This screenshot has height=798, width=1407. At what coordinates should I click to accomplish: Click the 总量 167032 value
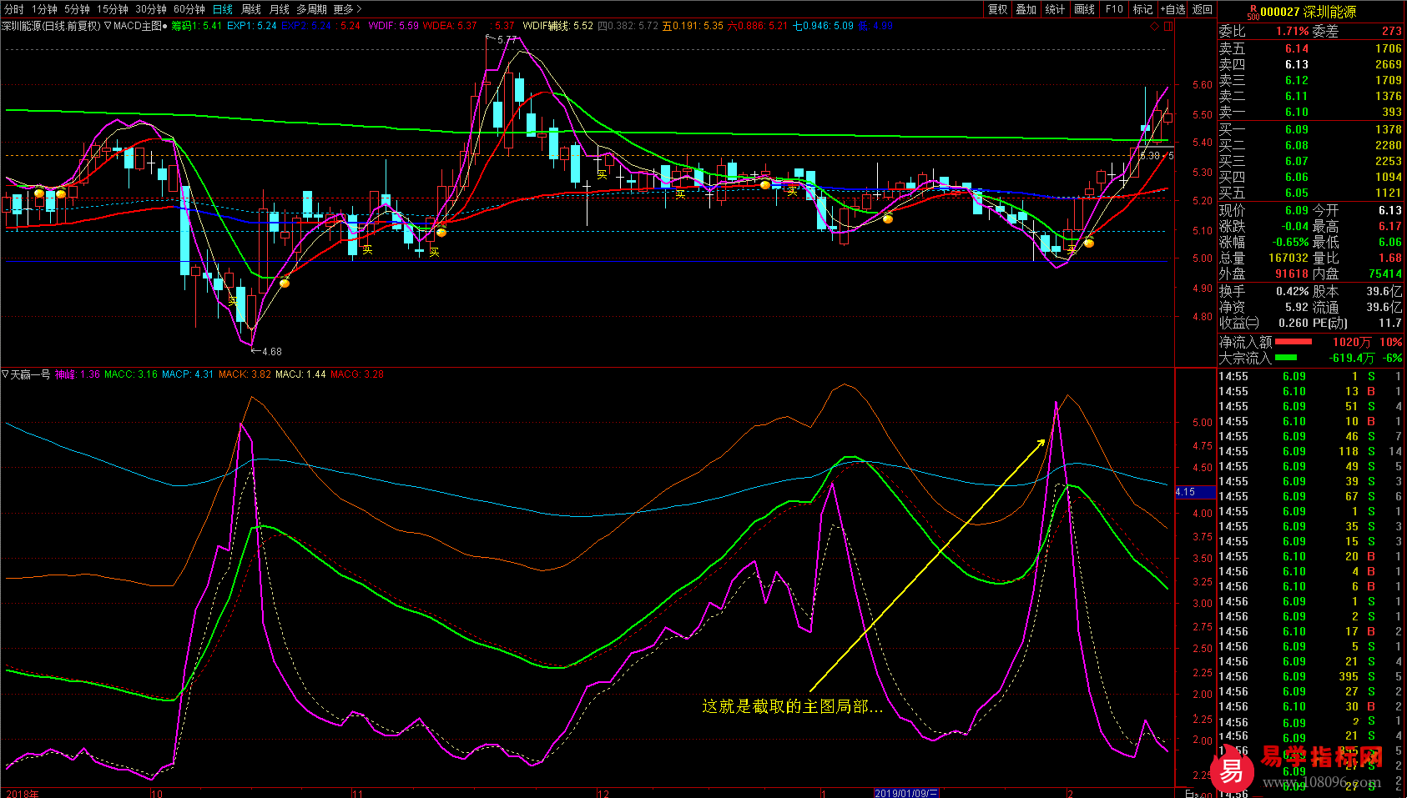(1288, 258)
